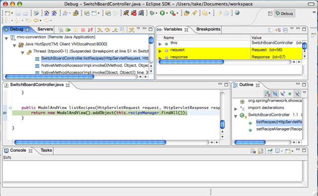Screen dimensions: 318x196
Task: Click the editor horizontal scrollbar thumb
Action: 90,142
